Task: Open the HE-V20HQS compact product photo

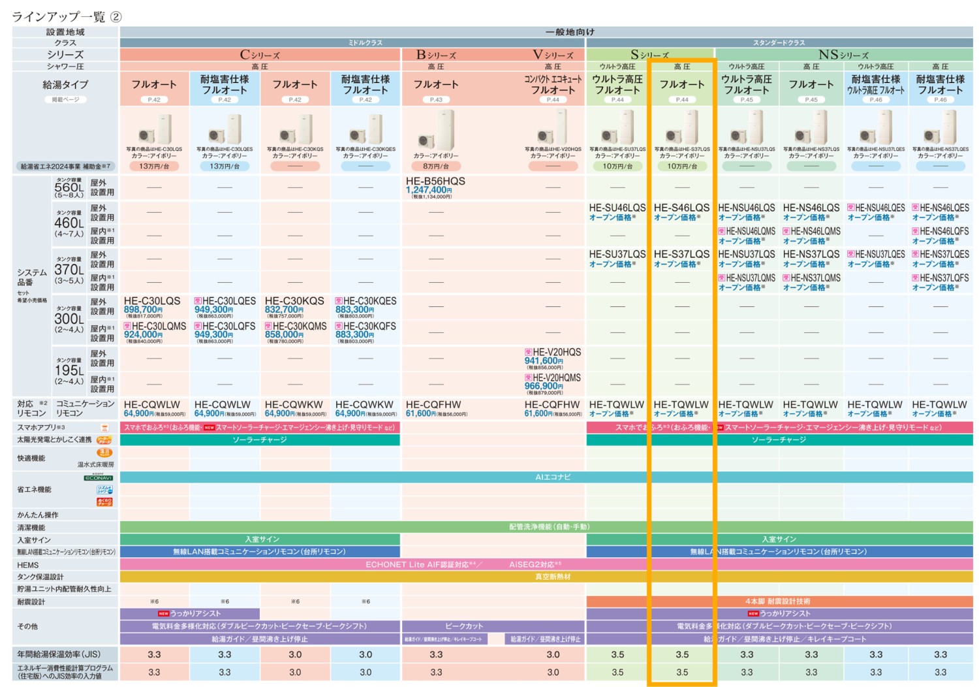Action: [553, 127]
